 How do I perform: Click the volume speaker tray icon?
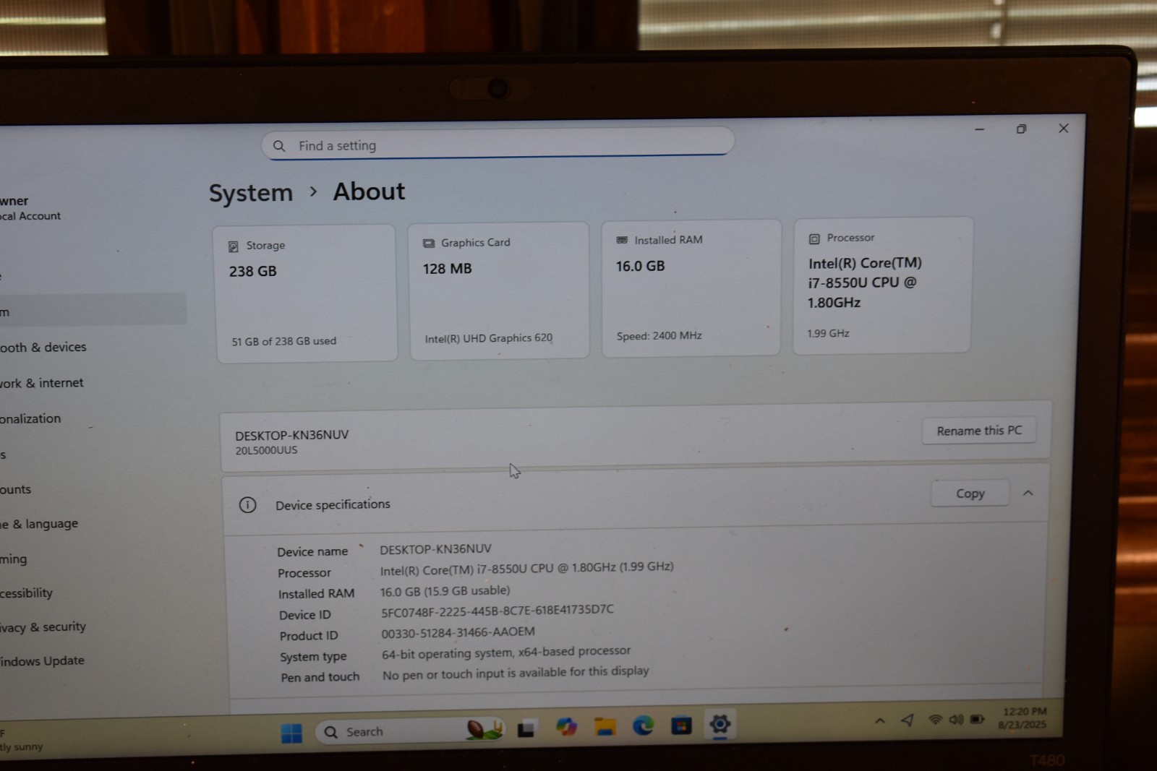click(x=956, y=720)
